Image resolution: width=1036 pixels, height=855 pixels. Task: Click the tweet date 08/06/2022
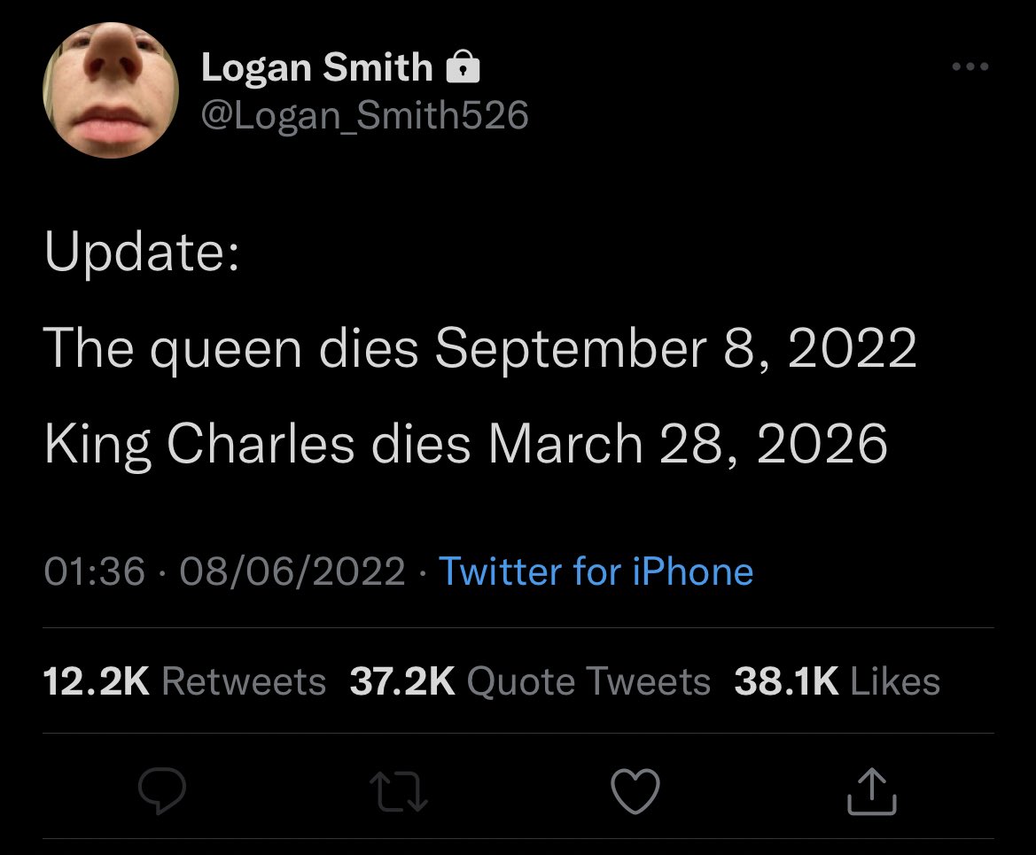pyautogui.click(x=281, y=571)
